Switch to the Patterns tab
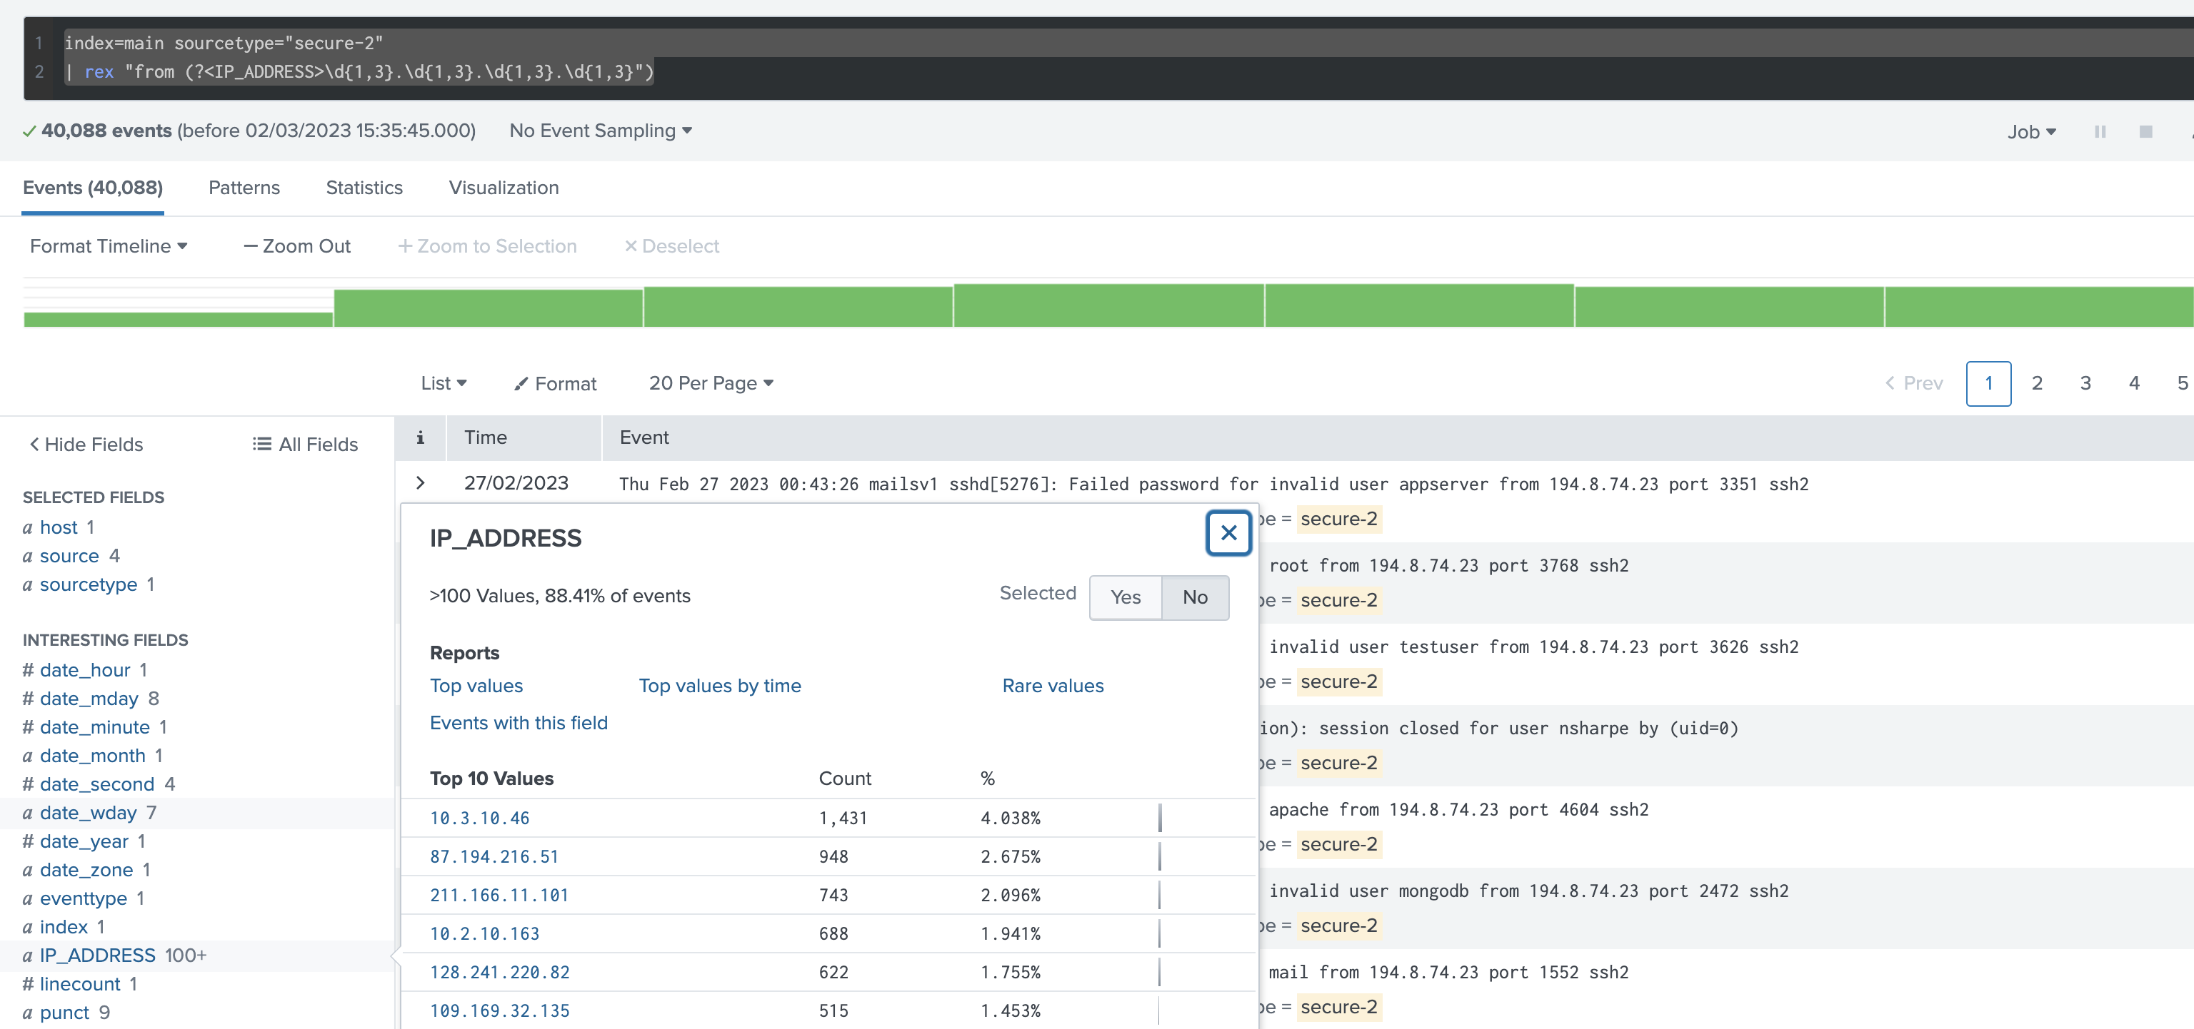The height and width of the screenshot is (1029, 2194). [x=244, y=187]
